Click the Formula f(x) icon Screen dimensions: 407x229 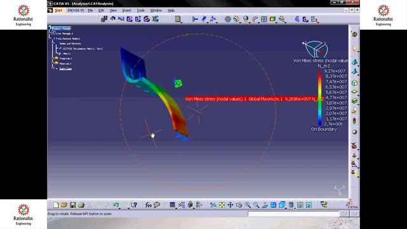[148, 205]
